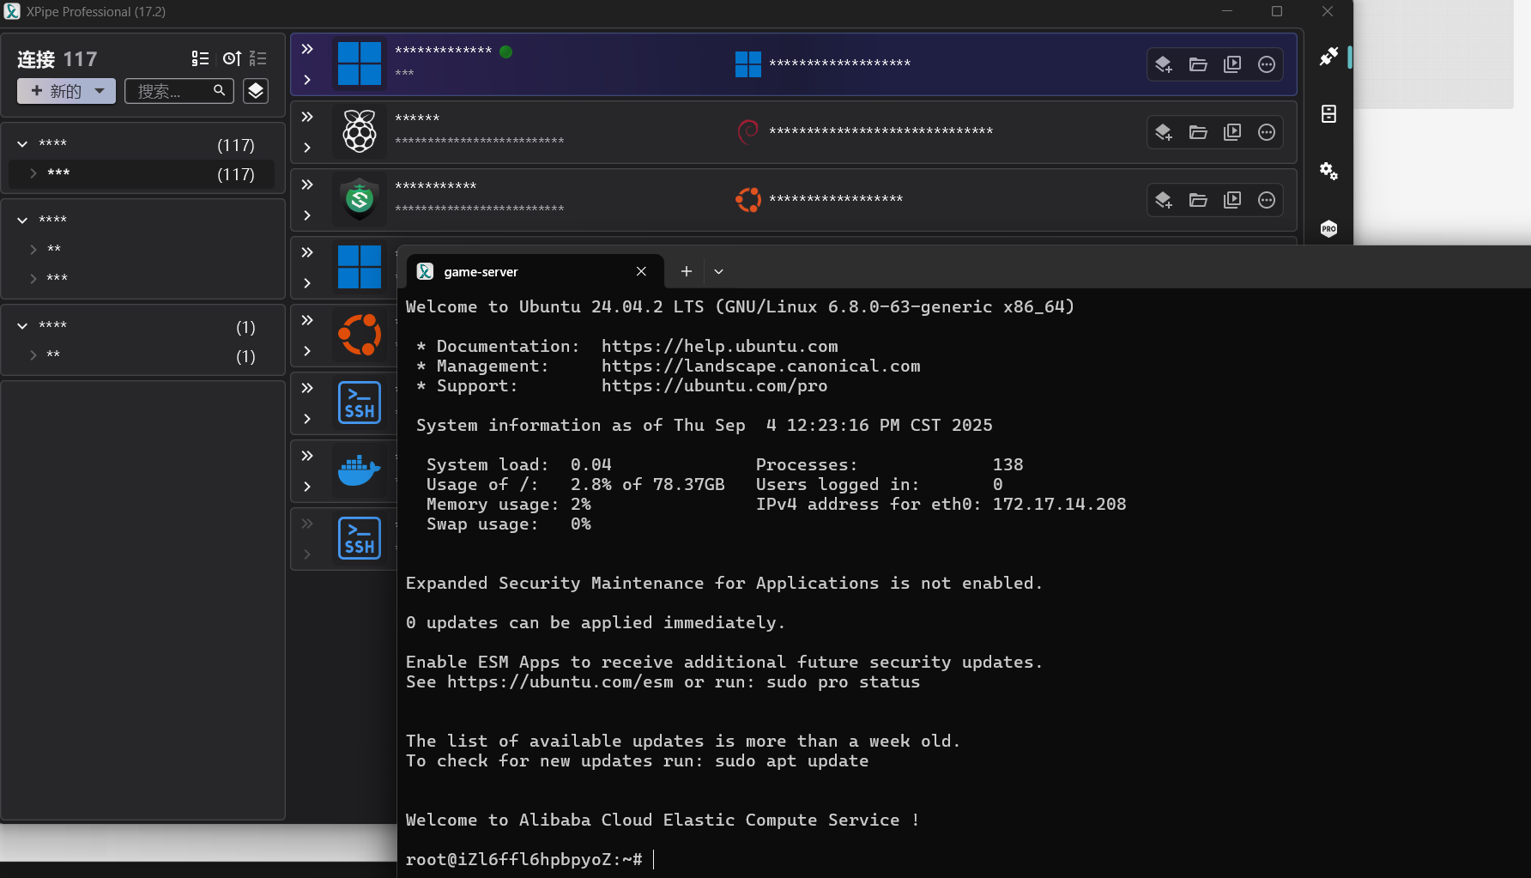The height and width of the screenshot is (878, 1531).
Task: Click https://ubuntu.com/pro in terminal
Action: [714, 385]
